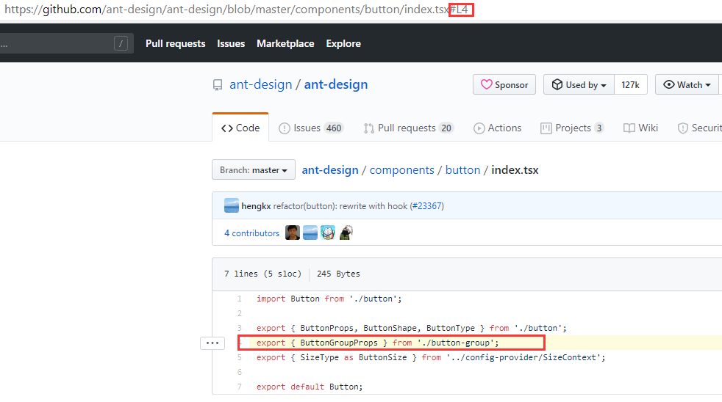Select line number 5
This screenshot has height=402, width=722.
(239, 357)
